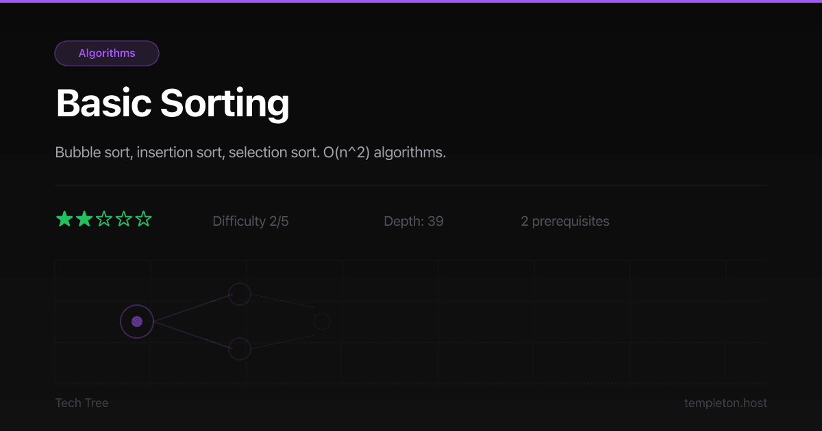Click the small end node of the tech tree
Viewport: 822px width, 431px height.
322,322
